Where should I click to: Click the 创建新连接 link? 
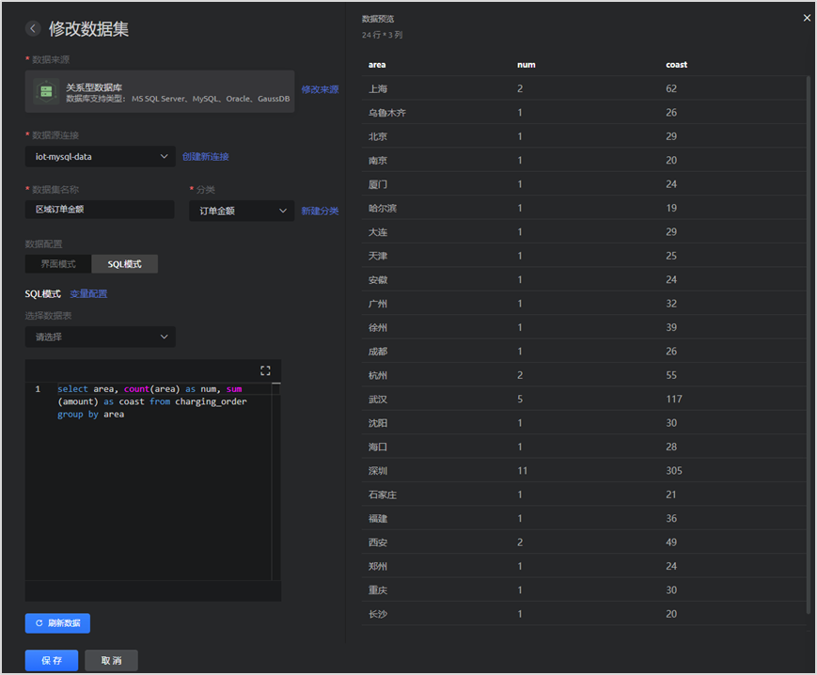click(x=206, y=157)
